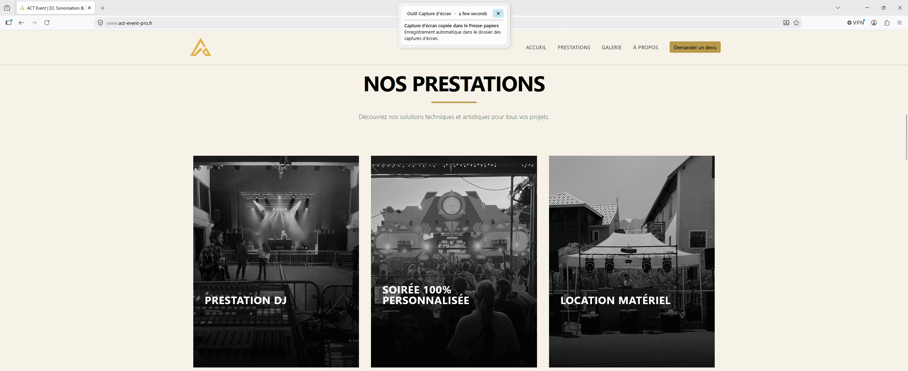Minimize the browser window
Viewport: 908px width, 371px height.
(x=867, y=8)
